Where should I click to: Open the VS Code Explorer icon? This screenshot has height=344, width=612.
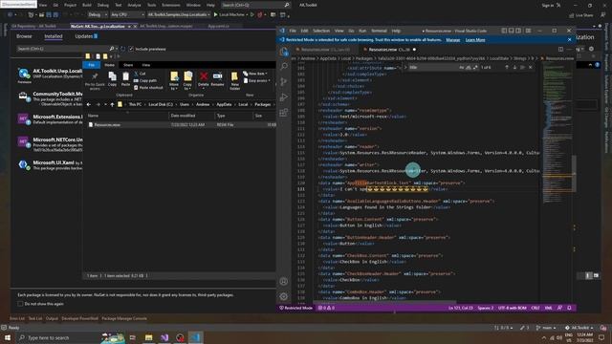coord(284,51)
